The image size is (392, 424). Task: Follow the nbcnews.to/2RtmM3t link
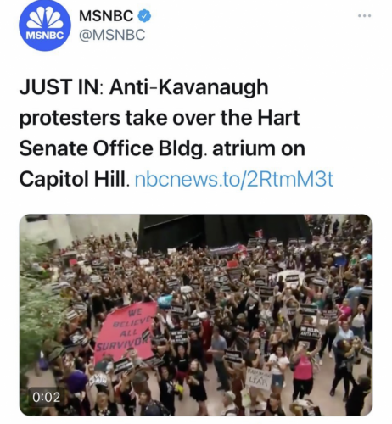tap(234, 179)
